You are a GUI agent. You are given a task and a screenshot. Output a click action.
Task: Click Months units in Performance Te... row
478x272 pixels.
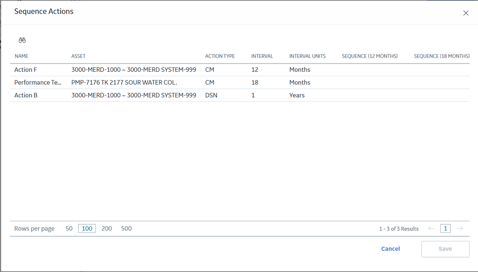coord(300,83)
